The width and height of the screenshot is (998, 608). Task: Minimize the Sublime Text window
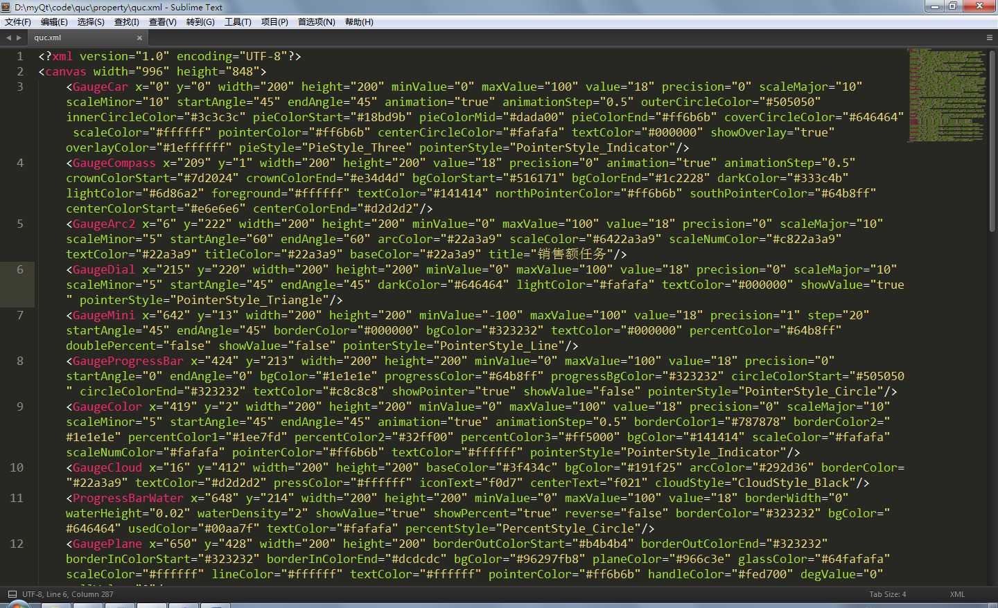[x=936, y=6]
